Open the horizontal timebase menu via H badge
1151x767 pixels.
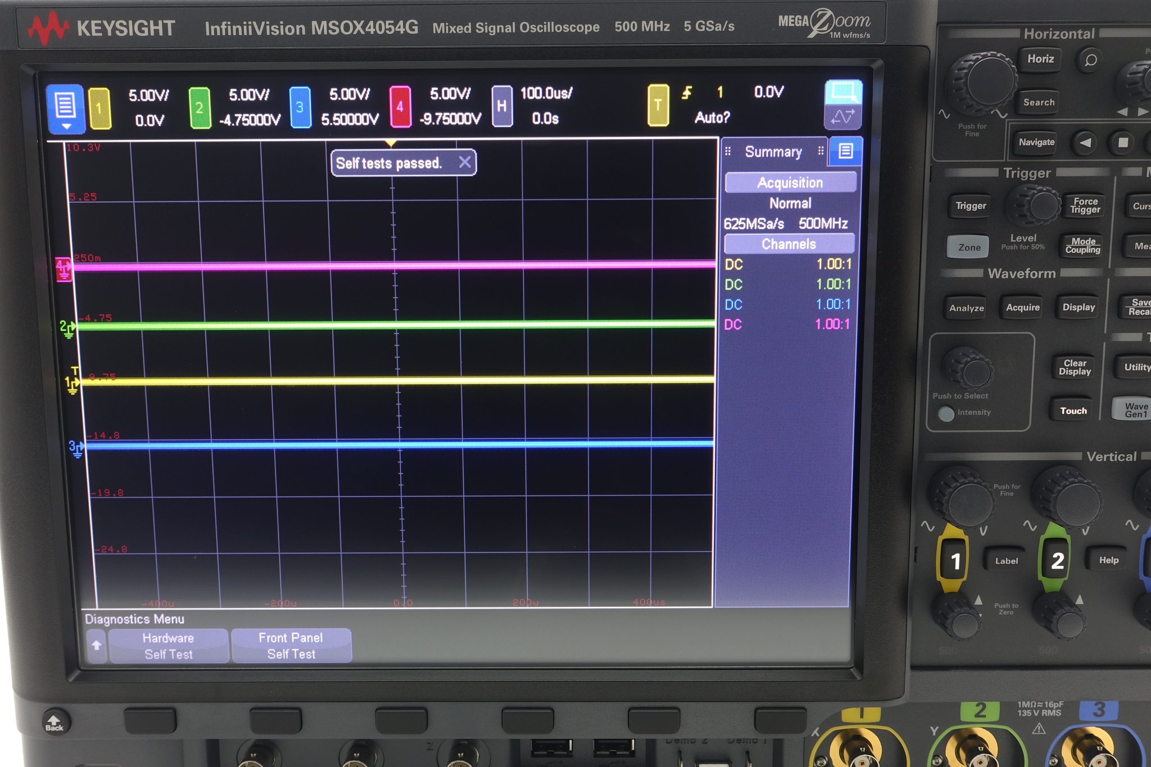pos(502,107)
